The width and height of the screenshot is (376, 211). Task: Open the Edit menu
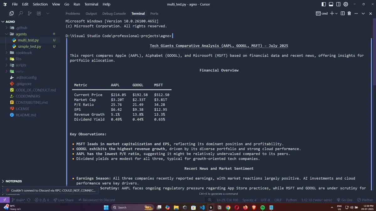click(25, 4)
